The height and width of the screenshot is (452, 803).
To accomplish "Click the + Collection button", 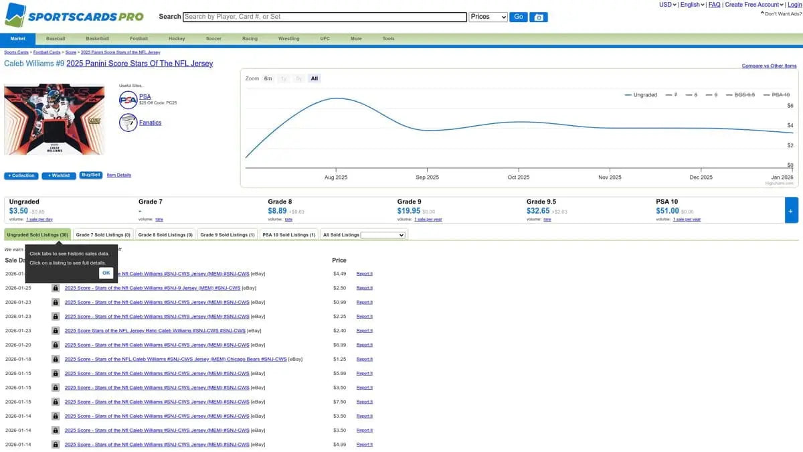I will pyautogui.click(x=21, y=175).
